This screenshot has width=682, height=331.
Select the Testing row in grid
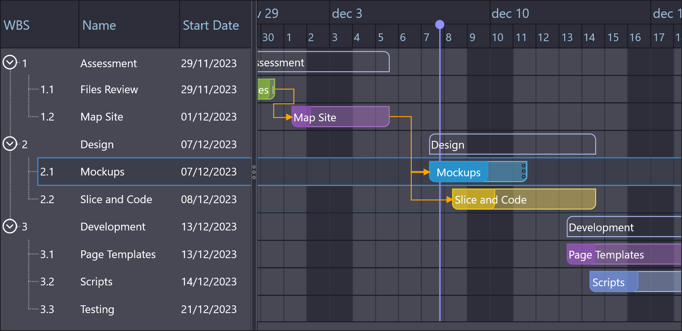click(97, 309)
